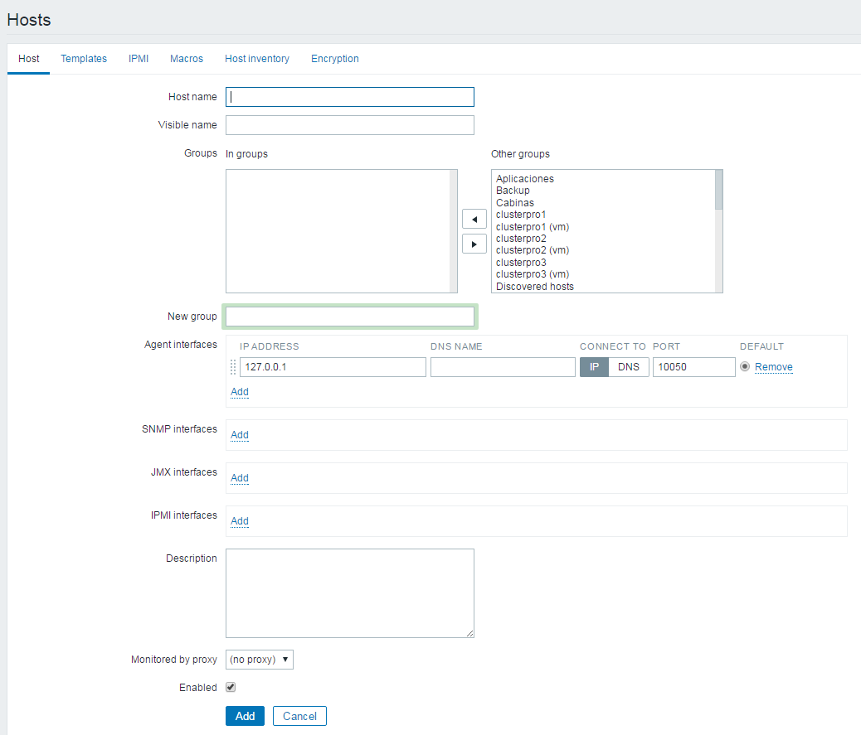
Task: Focus the Host name input field
Action: [x=349, y=97]
